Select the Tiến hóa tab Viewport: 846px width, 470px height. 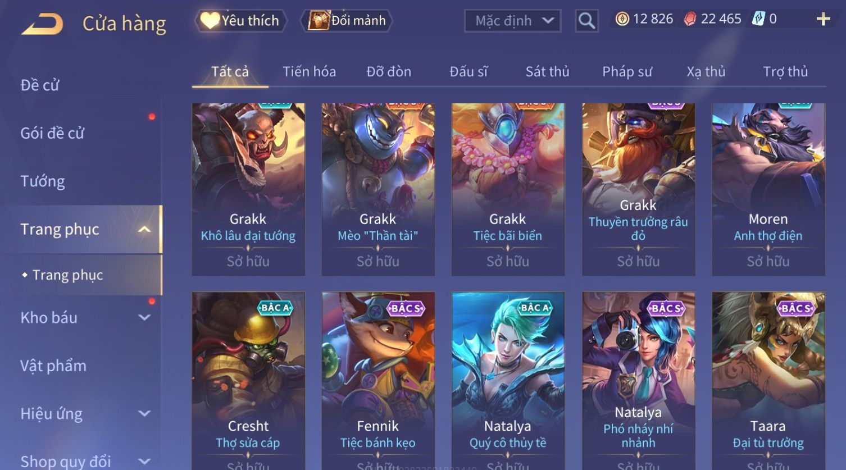click(x=309, y=72)
